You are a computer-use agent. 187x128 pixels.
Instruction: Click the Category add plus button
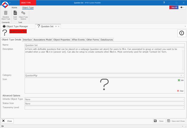point(181,75)
